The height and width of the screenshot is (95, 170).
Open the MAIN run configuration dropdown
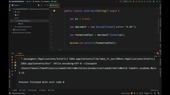coord(125,2)
